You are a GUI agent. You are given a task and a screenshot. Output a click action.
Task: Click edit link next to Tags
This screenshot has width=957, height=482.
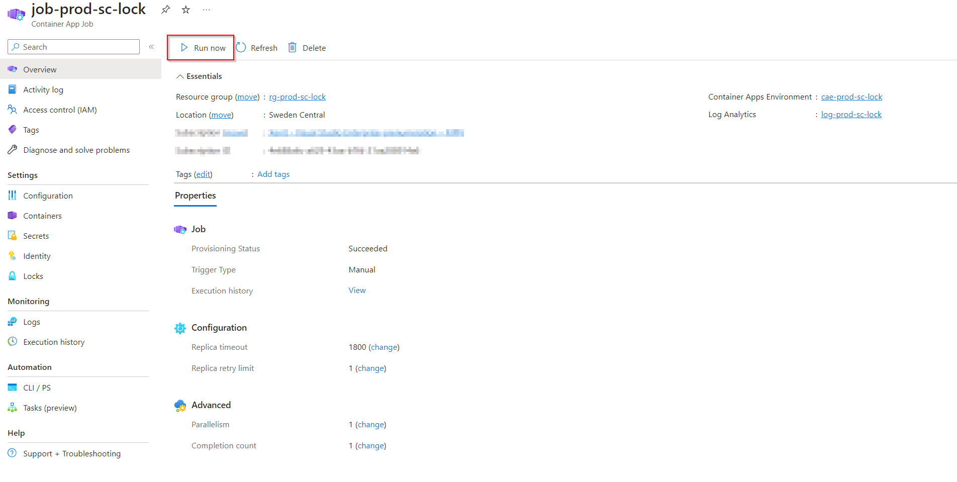203,174
